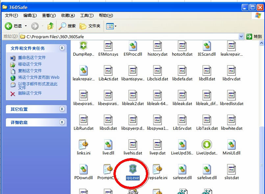265x194 pixels.
Task: Select libsdi.dat file
Action: [x=108, y=123]
